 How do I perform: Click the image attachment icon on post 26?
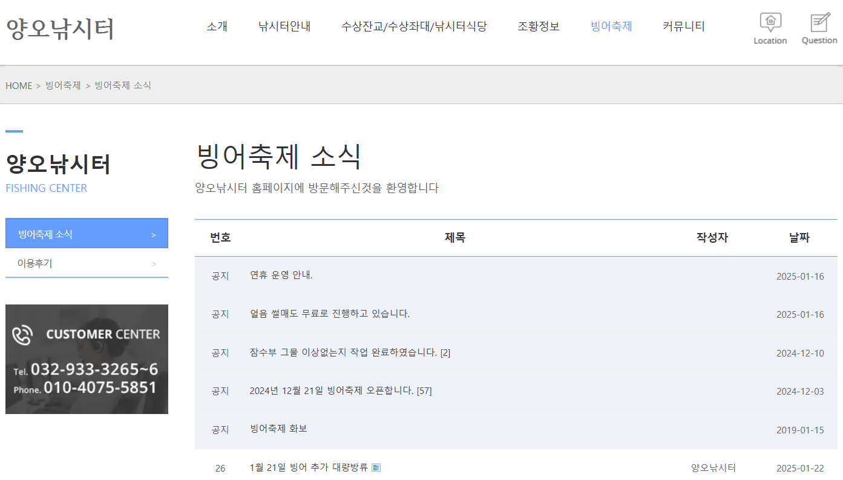[x=376, y=467]
